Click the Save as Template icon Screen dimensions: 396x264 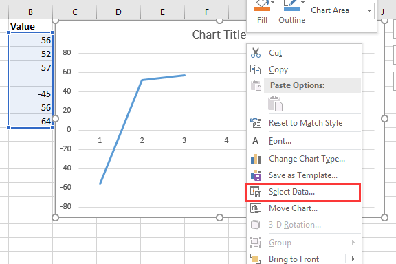[x=256, y=175]
